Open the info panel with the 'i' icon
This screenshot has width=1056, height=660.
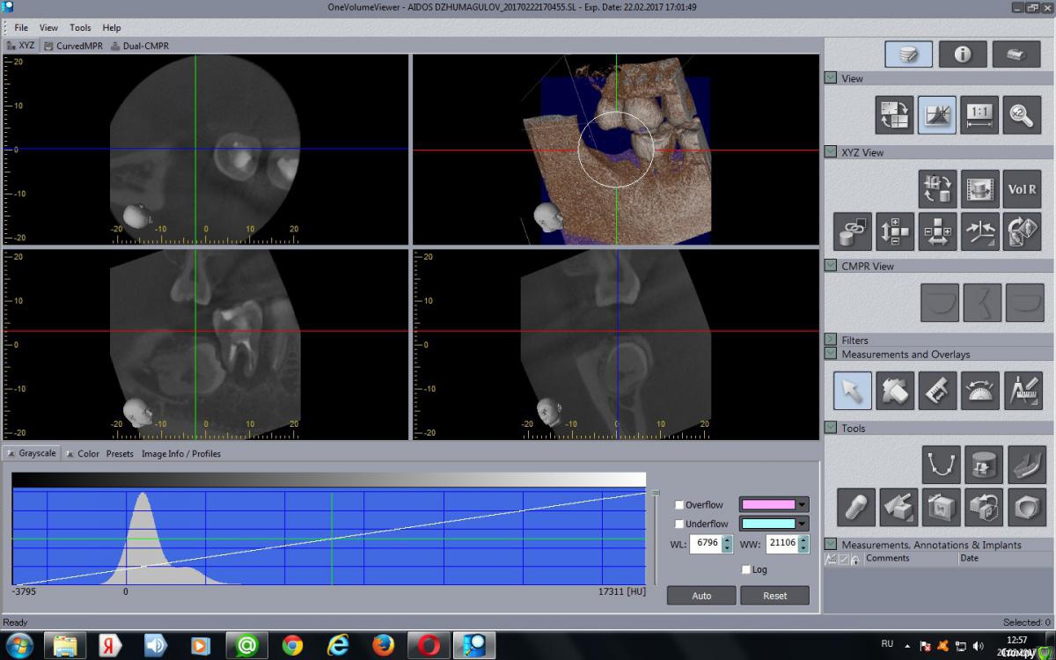[962, 55]
